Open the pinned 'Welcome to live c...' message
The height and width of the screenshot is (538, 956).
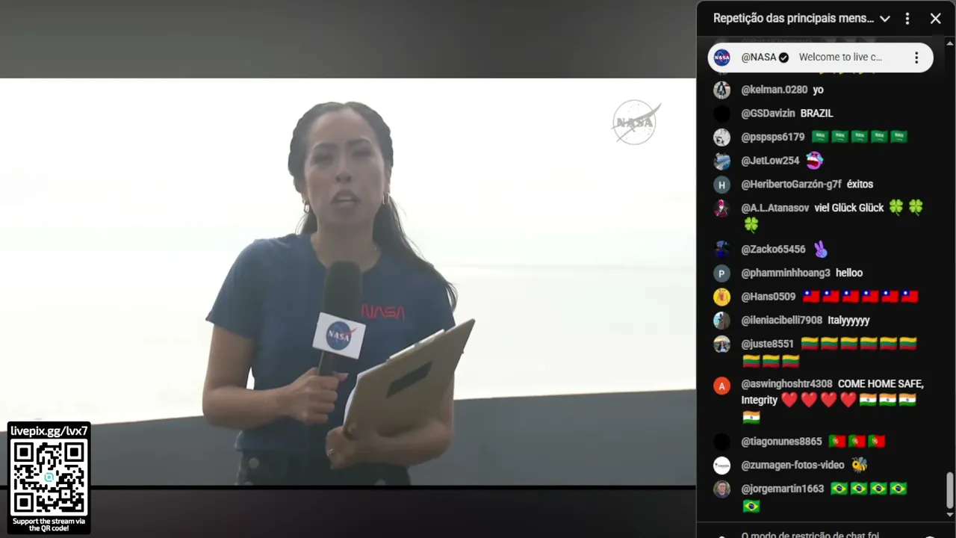click(840, 58)
